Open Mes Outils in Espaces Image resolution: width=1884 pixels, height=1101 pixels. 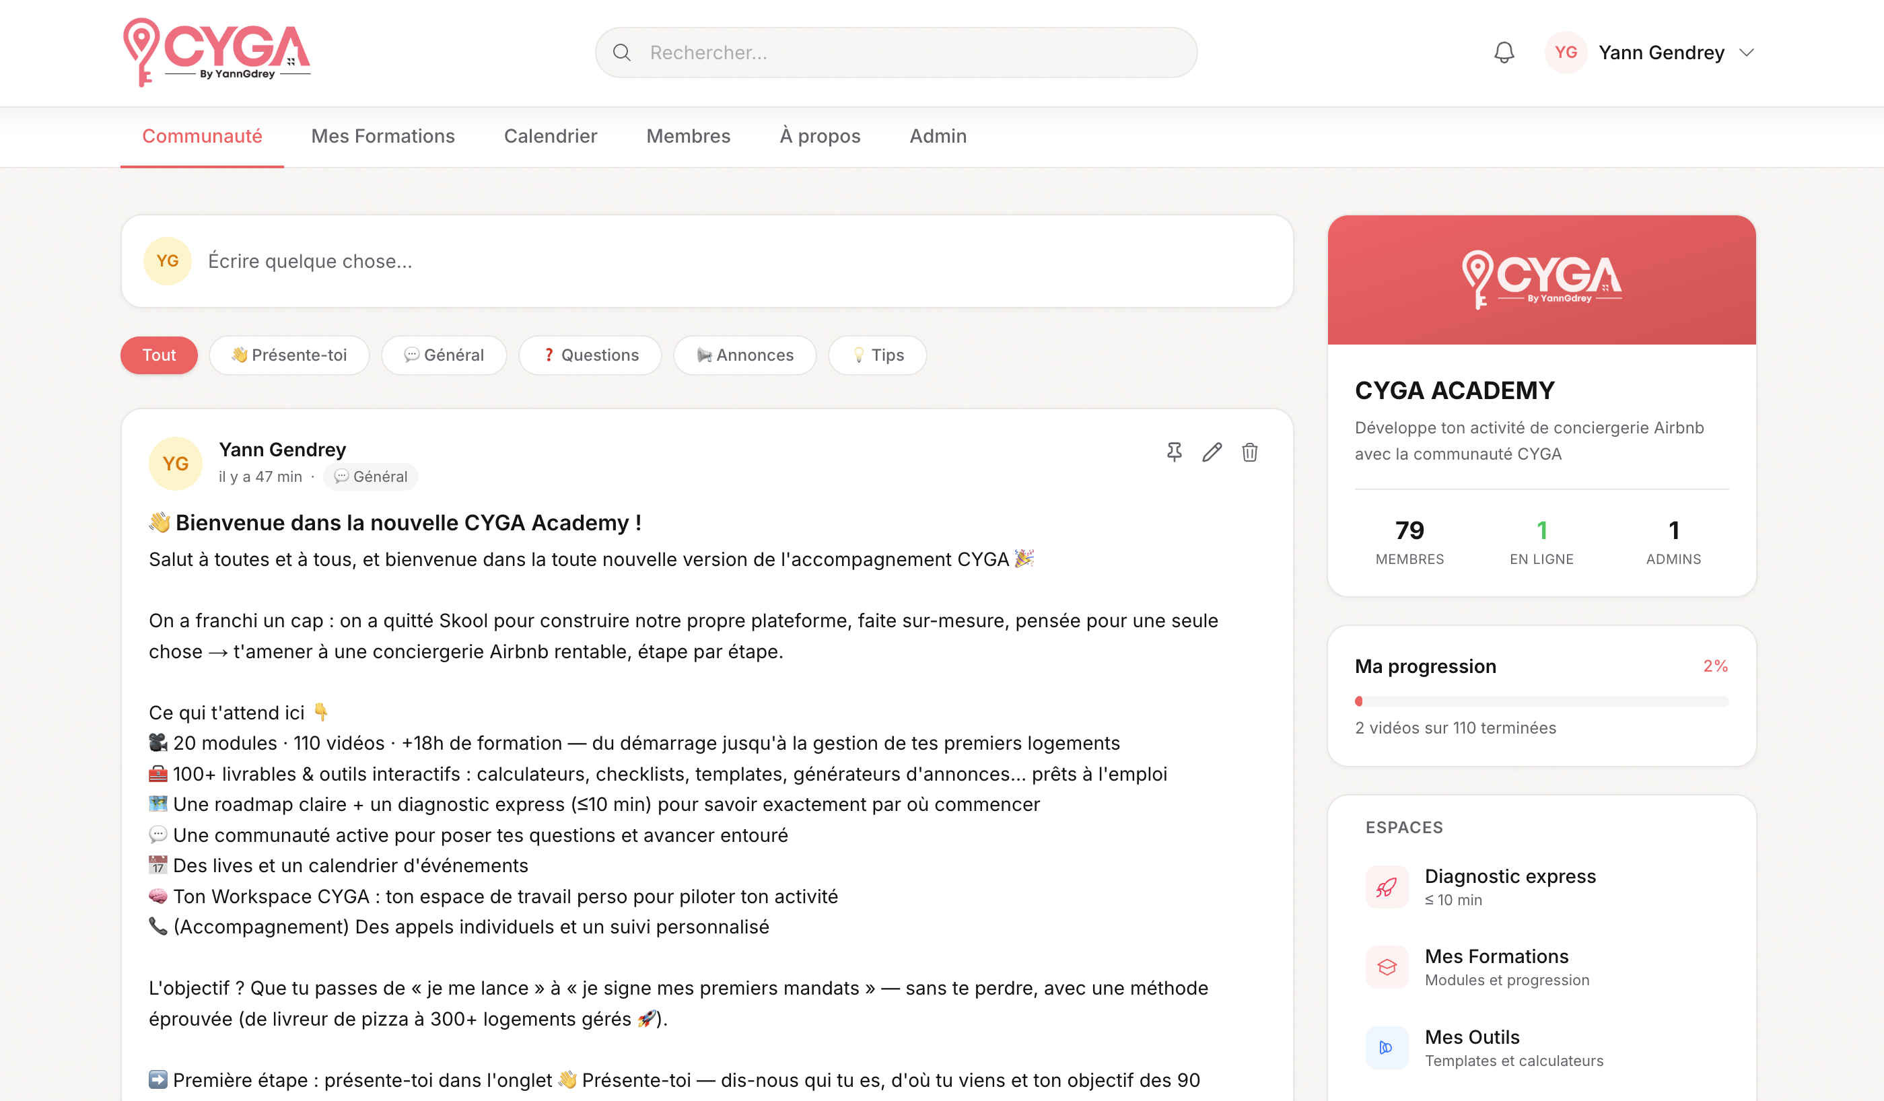point(1541,1048)
